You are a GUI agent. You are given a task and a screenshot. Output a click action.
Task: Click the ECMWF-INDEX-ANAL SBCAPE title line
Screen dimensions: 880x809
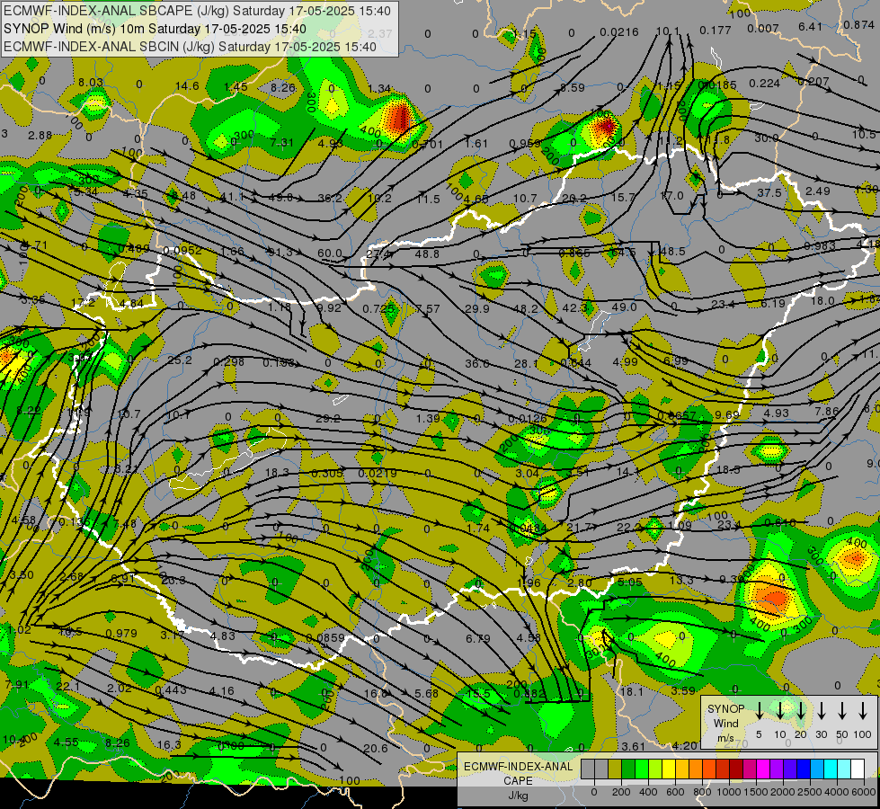point(197,11)
